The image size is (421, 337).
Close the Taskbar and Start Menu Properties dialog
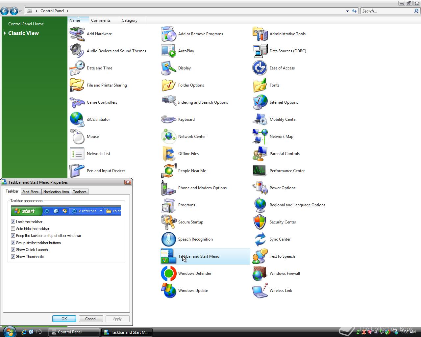coord(128,182)
